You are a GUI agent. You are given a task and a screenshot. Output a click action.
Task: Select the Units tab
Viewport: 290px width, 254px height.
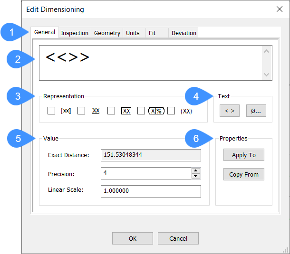click(x=133, y=33)
